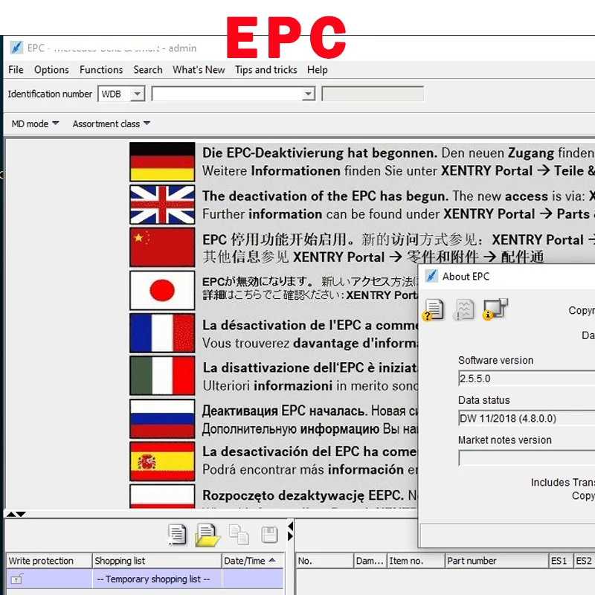The image size is (595, 595).
Task: Expand the identification number combo box
Action: tap(309, 94)
